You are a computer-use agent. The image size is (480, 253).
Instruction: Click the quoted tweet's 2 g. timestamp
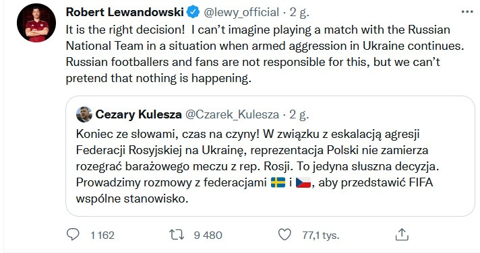299,114
